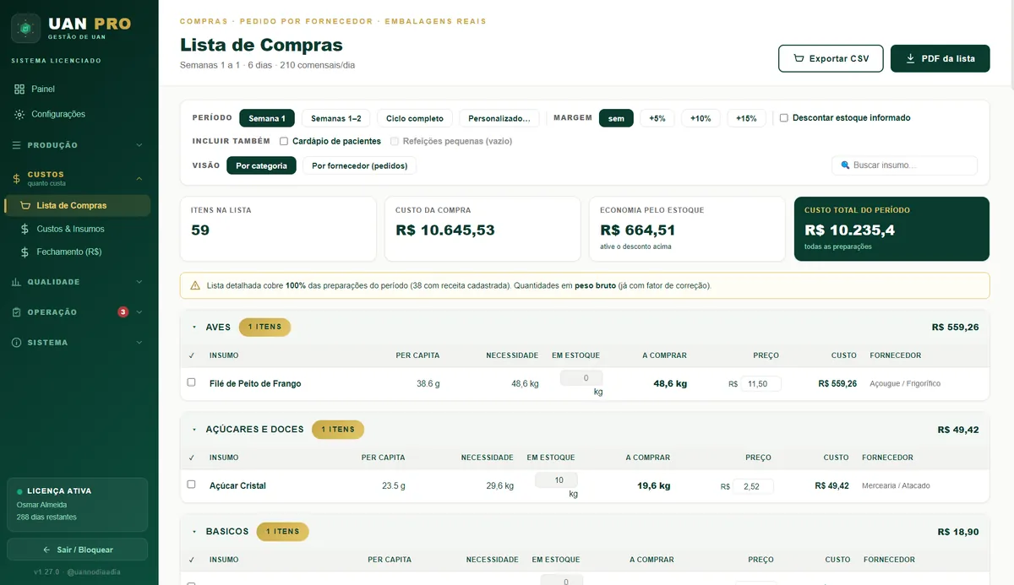Viewport: 1014px width, 585px height.
Task: Click the UAN PRO logo icon
Action: tap(25, 28)
